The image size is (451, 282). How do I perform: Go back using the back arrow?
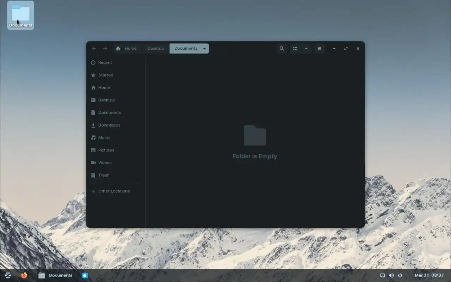(94, 49)
